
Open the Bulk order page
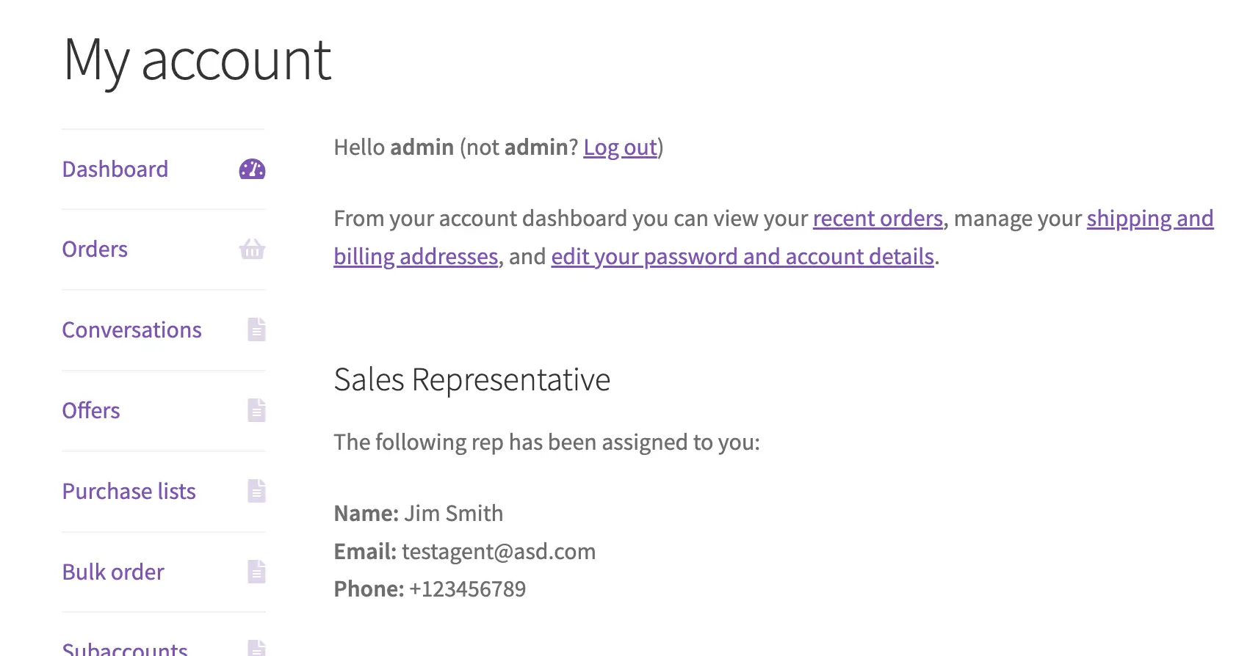coord(113,572)
